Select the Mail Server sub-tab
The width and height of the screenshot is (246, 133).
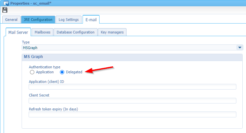(x=18, y=32)
